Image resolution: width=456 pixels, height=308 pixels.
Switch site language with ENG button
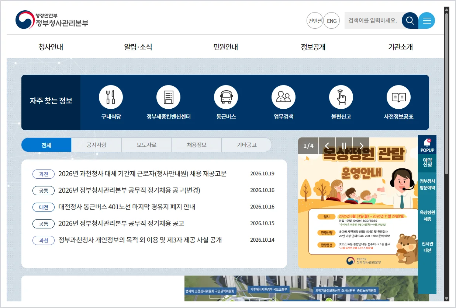tap(332, 21)
